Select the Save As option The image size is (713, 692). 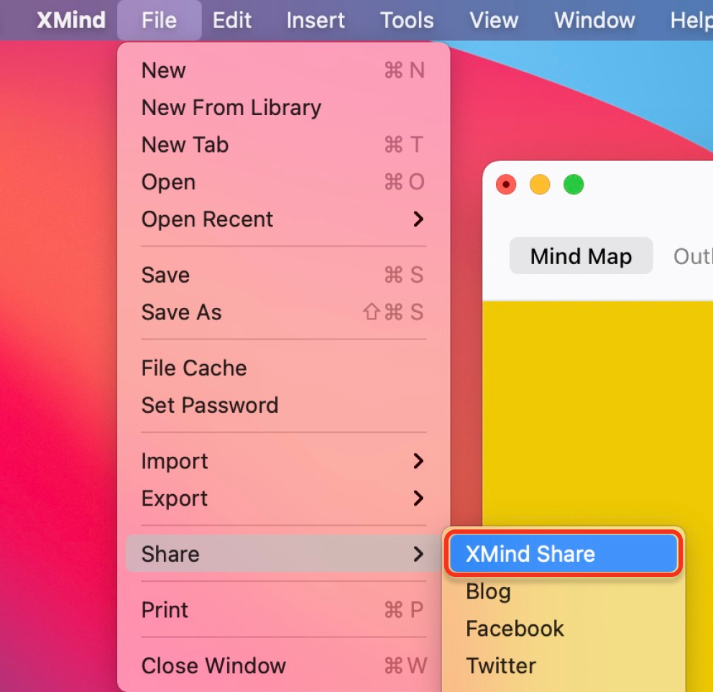point(284,313)
